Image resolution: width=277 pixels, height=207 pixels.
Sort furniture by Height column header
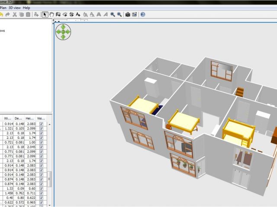click(29, 118)
